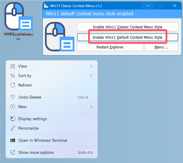
Task: Close the Win11 Classic Context Menu window
Action: pyautogui.click(x=175, y=6)
